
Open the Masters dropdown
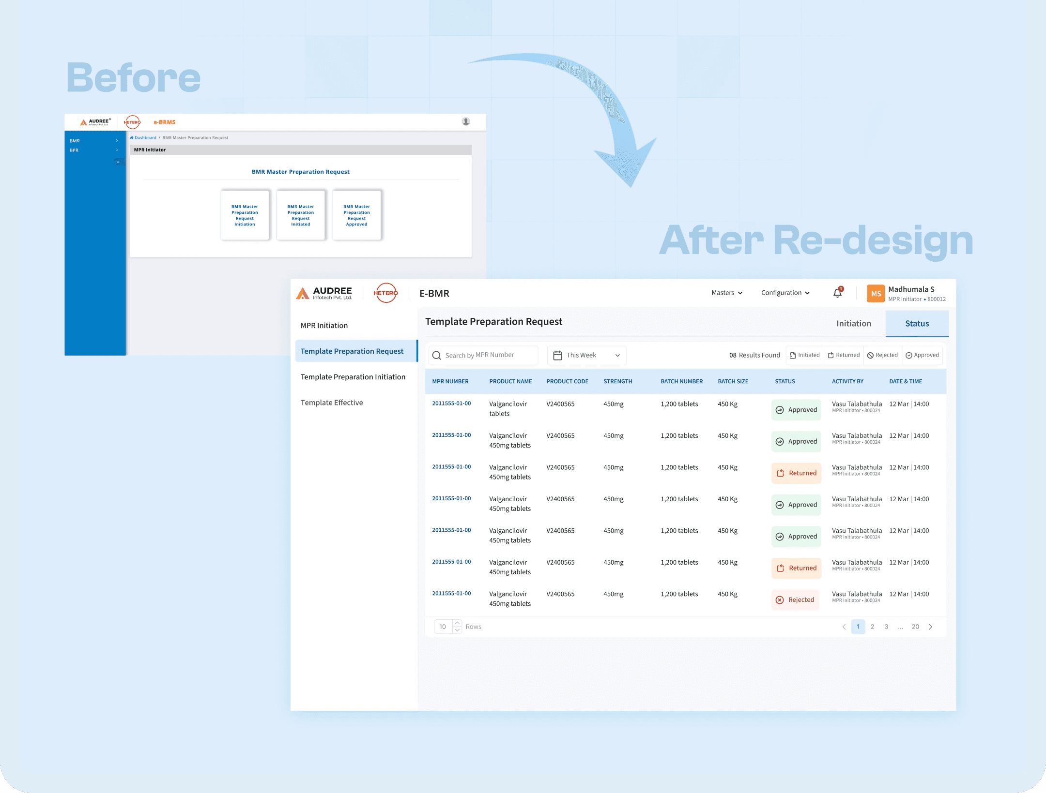726,293
